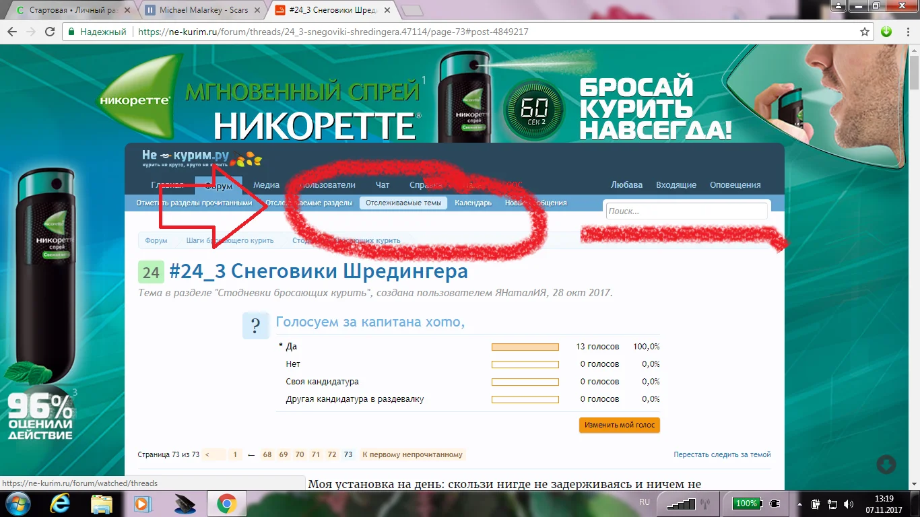Viewport: 920px width, 517px height.
Task: Open downloads via green arrow icon
Action: (x=887, y=31)
